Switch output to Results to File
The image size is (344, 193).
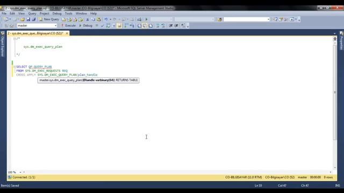[x=150, y=26]
